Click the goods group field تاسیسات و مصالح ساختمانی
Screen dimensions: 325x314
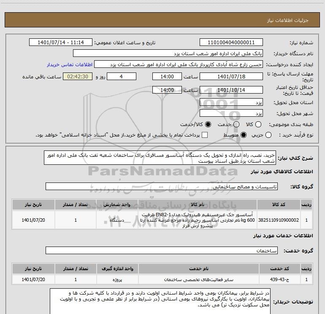point(162,186)
